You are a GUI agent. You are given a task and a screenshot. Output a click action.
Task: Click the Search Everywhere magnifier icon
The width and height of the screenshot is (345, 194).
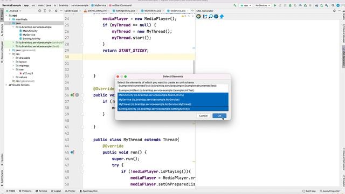(x=333, y=5)
